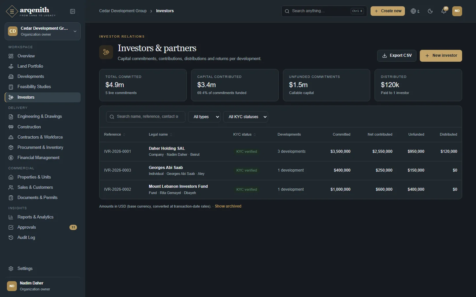
Task: Click the Engineering & Drawings icon
Action: point(11,116)
